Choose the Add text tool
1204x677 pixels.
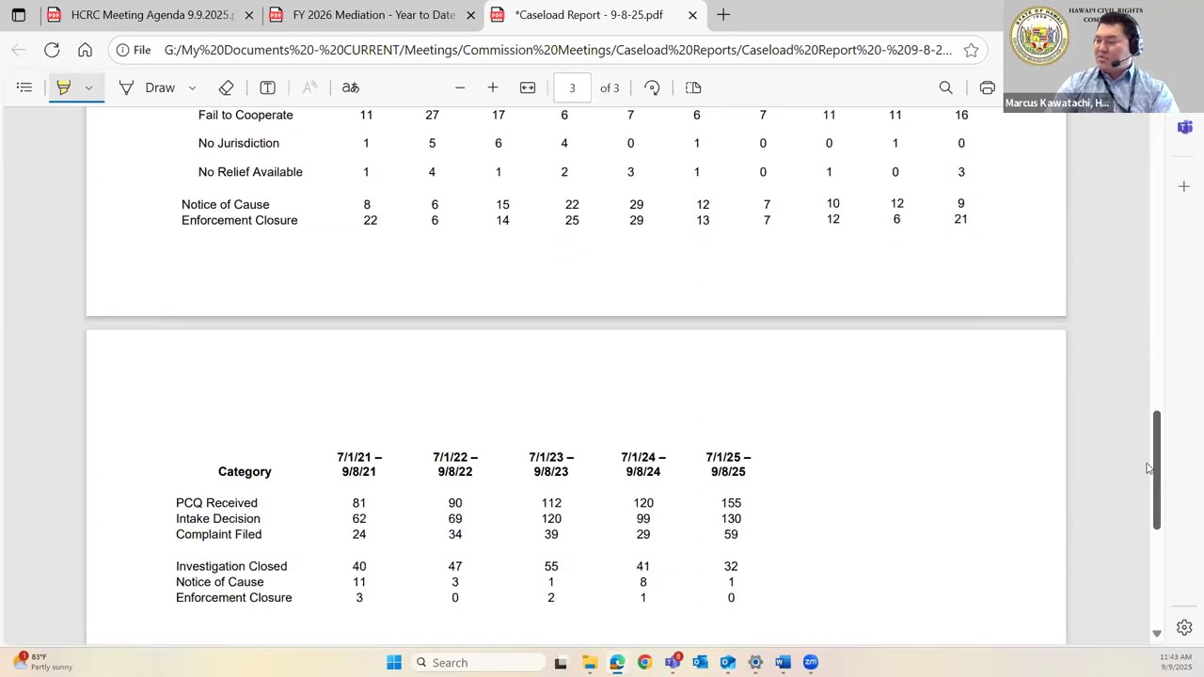[x=267, y=87]
